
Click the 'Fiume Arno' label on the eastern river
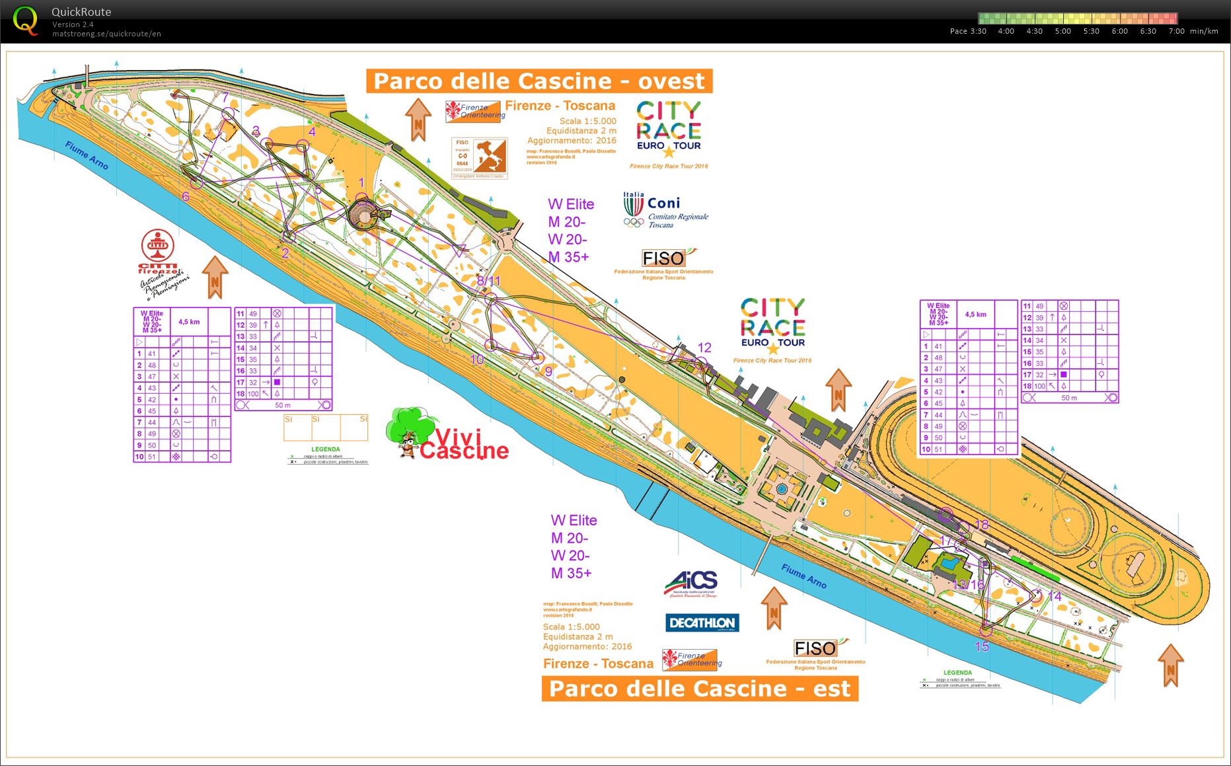tap(803, 576)
